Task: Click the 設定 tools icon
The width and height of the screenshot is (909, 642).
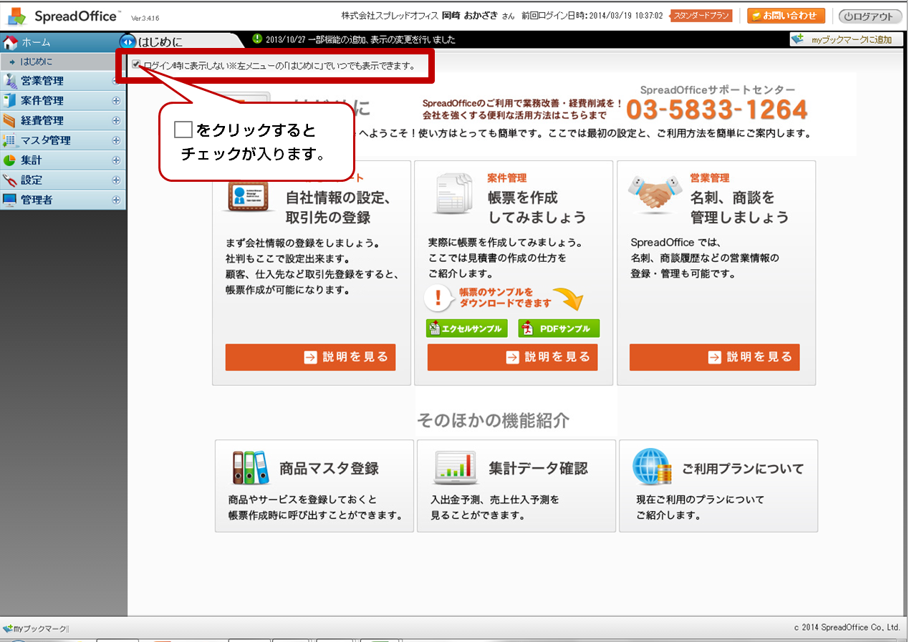Action: [10, 180]
